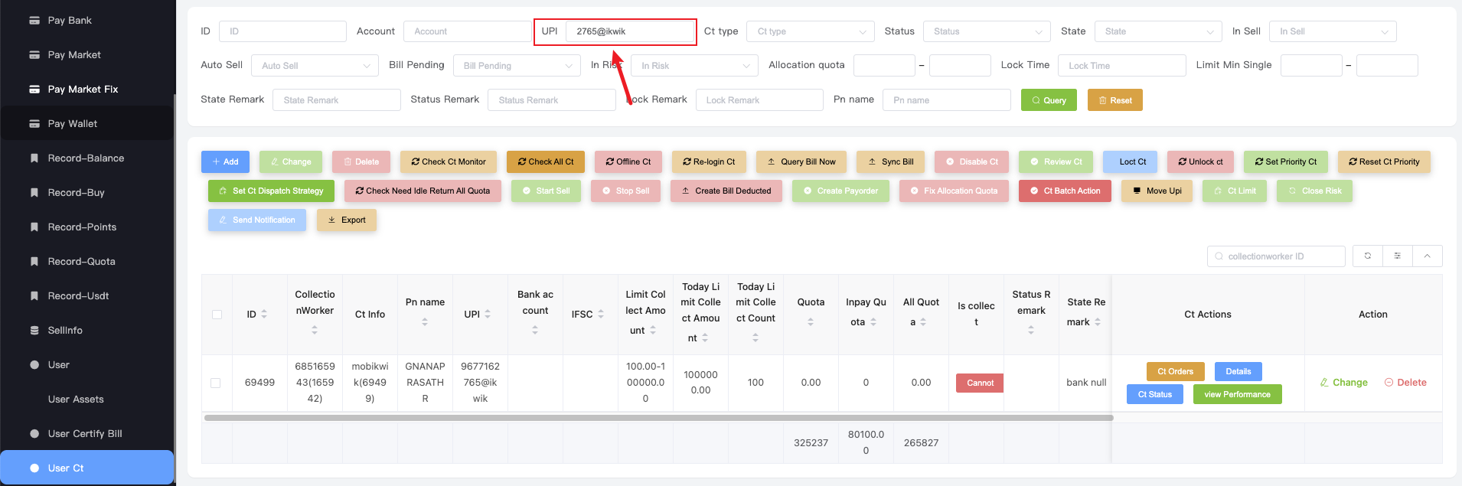
Task: Collapse the search panel with chevron
Action: [1427, 256]
